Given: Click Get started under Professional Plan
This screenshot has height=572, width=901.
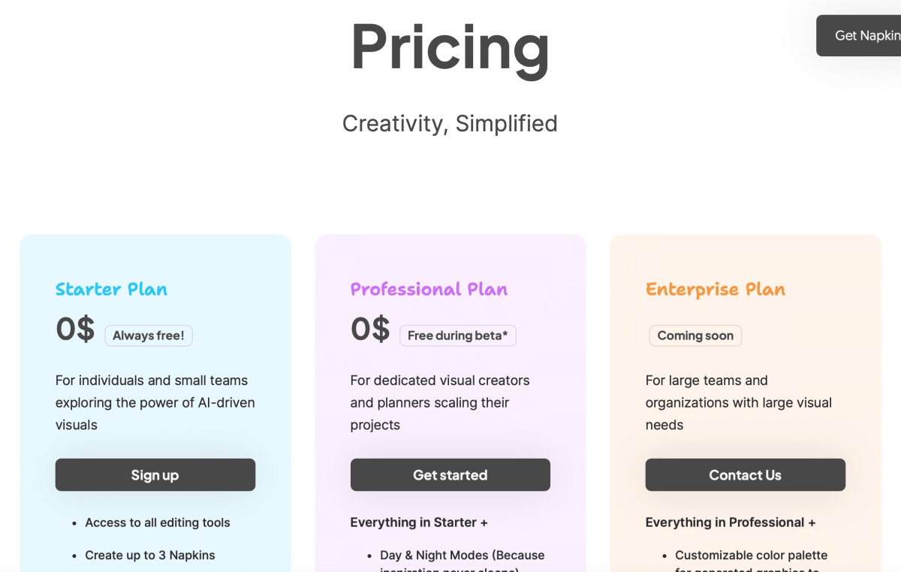Looking at the screenshot, I should point(450,475).
